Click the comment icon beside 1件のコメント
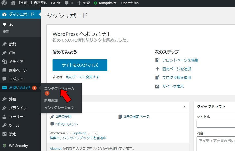 [x=52, y=124]
